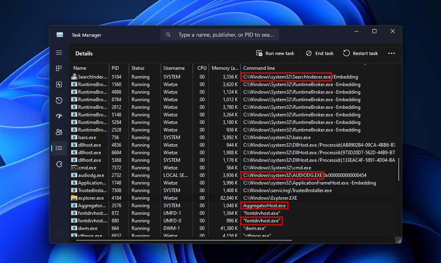Open the Services page icon

[x=59, y=164]
